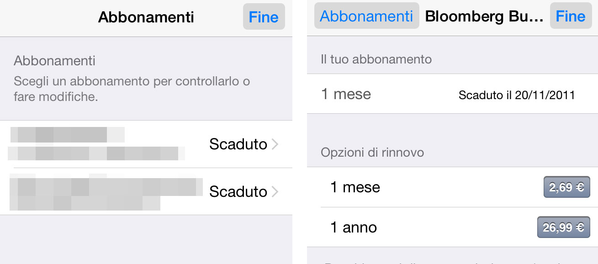The width and height of the screenshot is (598, 264).
Task: Tap the Scaduto il 20/11/2011 expiration label
Action: pos(517,95)
